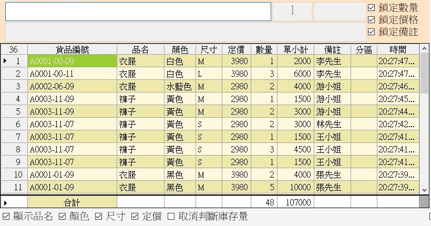Click the barcode input field at top

(138, 12)
